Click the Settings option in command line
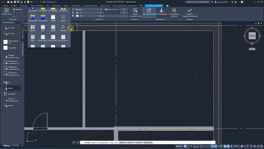Screen dimensions: 264x149 (148, 142)
